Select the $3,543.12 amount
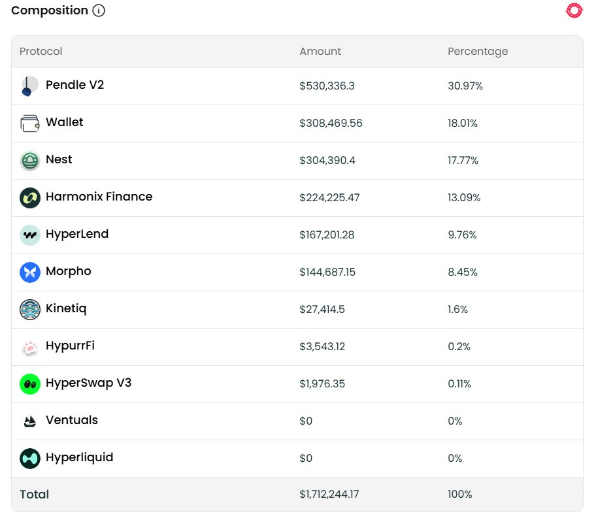 (322, 346)
